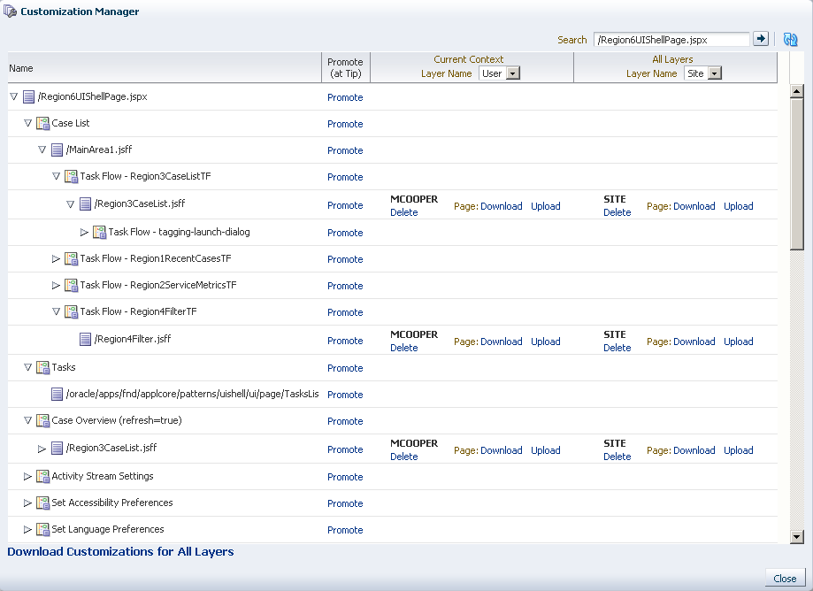
Task: Click the Close button
Action: (x=784, y=578)
